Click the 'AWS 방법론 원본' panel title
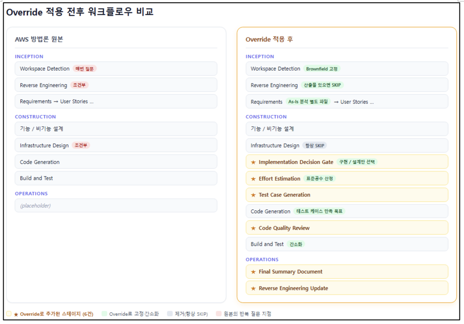464x324 pixels. (39, 39)
